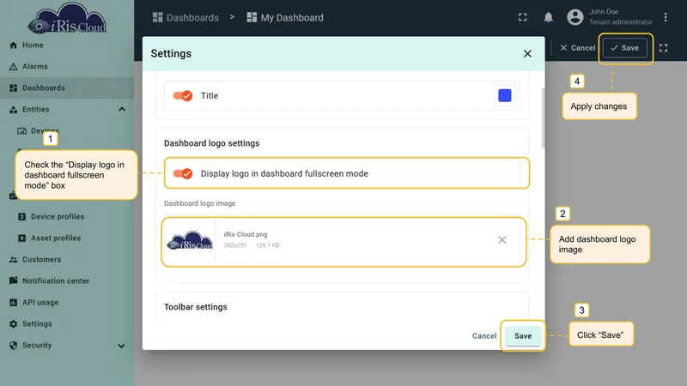The width and height of the screenshot is (687, 386).
Task: Click the John Doe user name
Action: pyautogui.click(x=604, y=12)
